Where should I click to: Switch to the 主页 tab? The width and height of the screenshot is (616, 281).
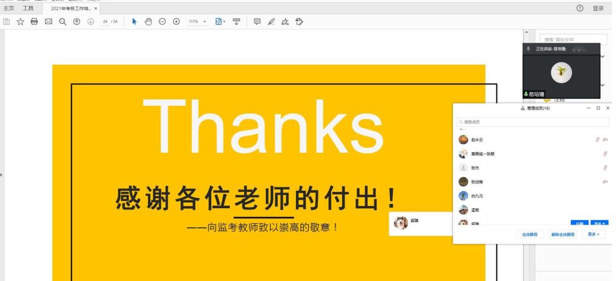pyautogui.click(x=8, y=8)
